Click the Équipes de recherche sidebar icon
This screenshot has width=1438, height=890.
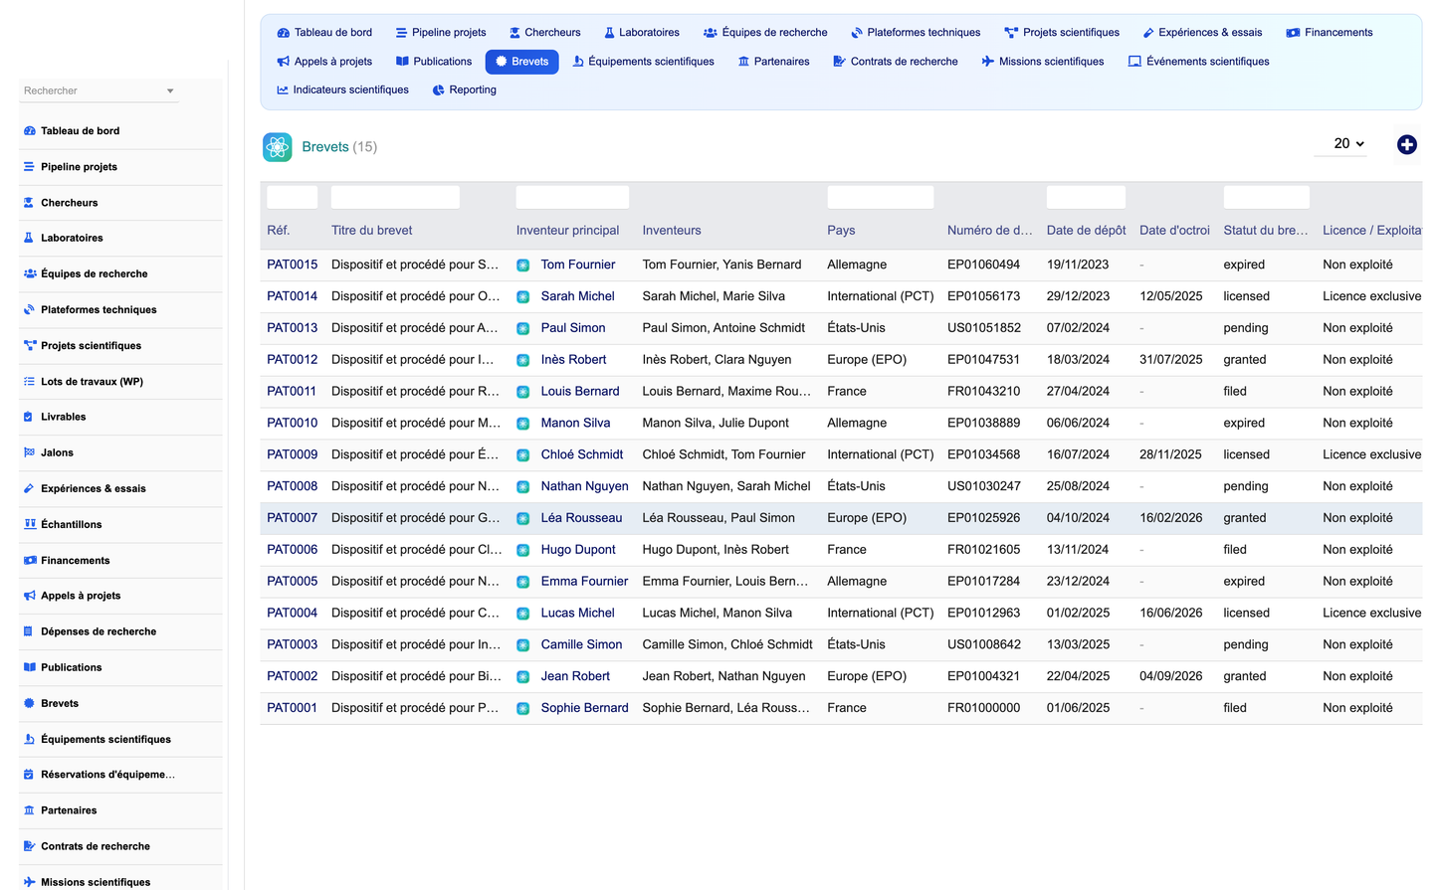30,273
